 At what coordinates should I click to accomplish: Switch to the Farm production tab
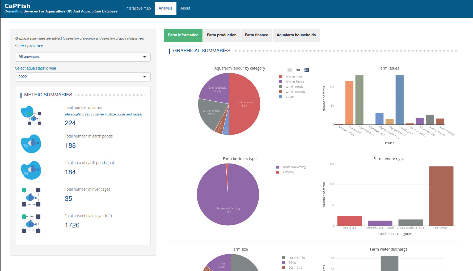click(221, 35)
